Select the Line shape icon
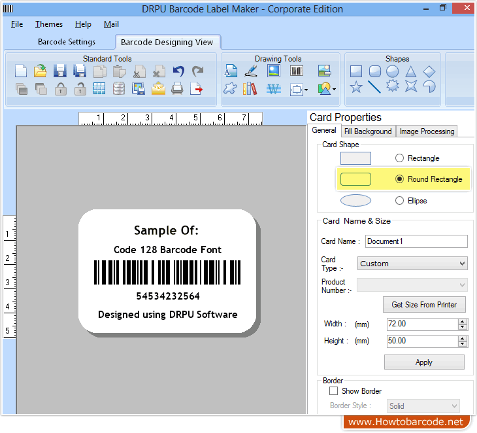 [374, 87]
